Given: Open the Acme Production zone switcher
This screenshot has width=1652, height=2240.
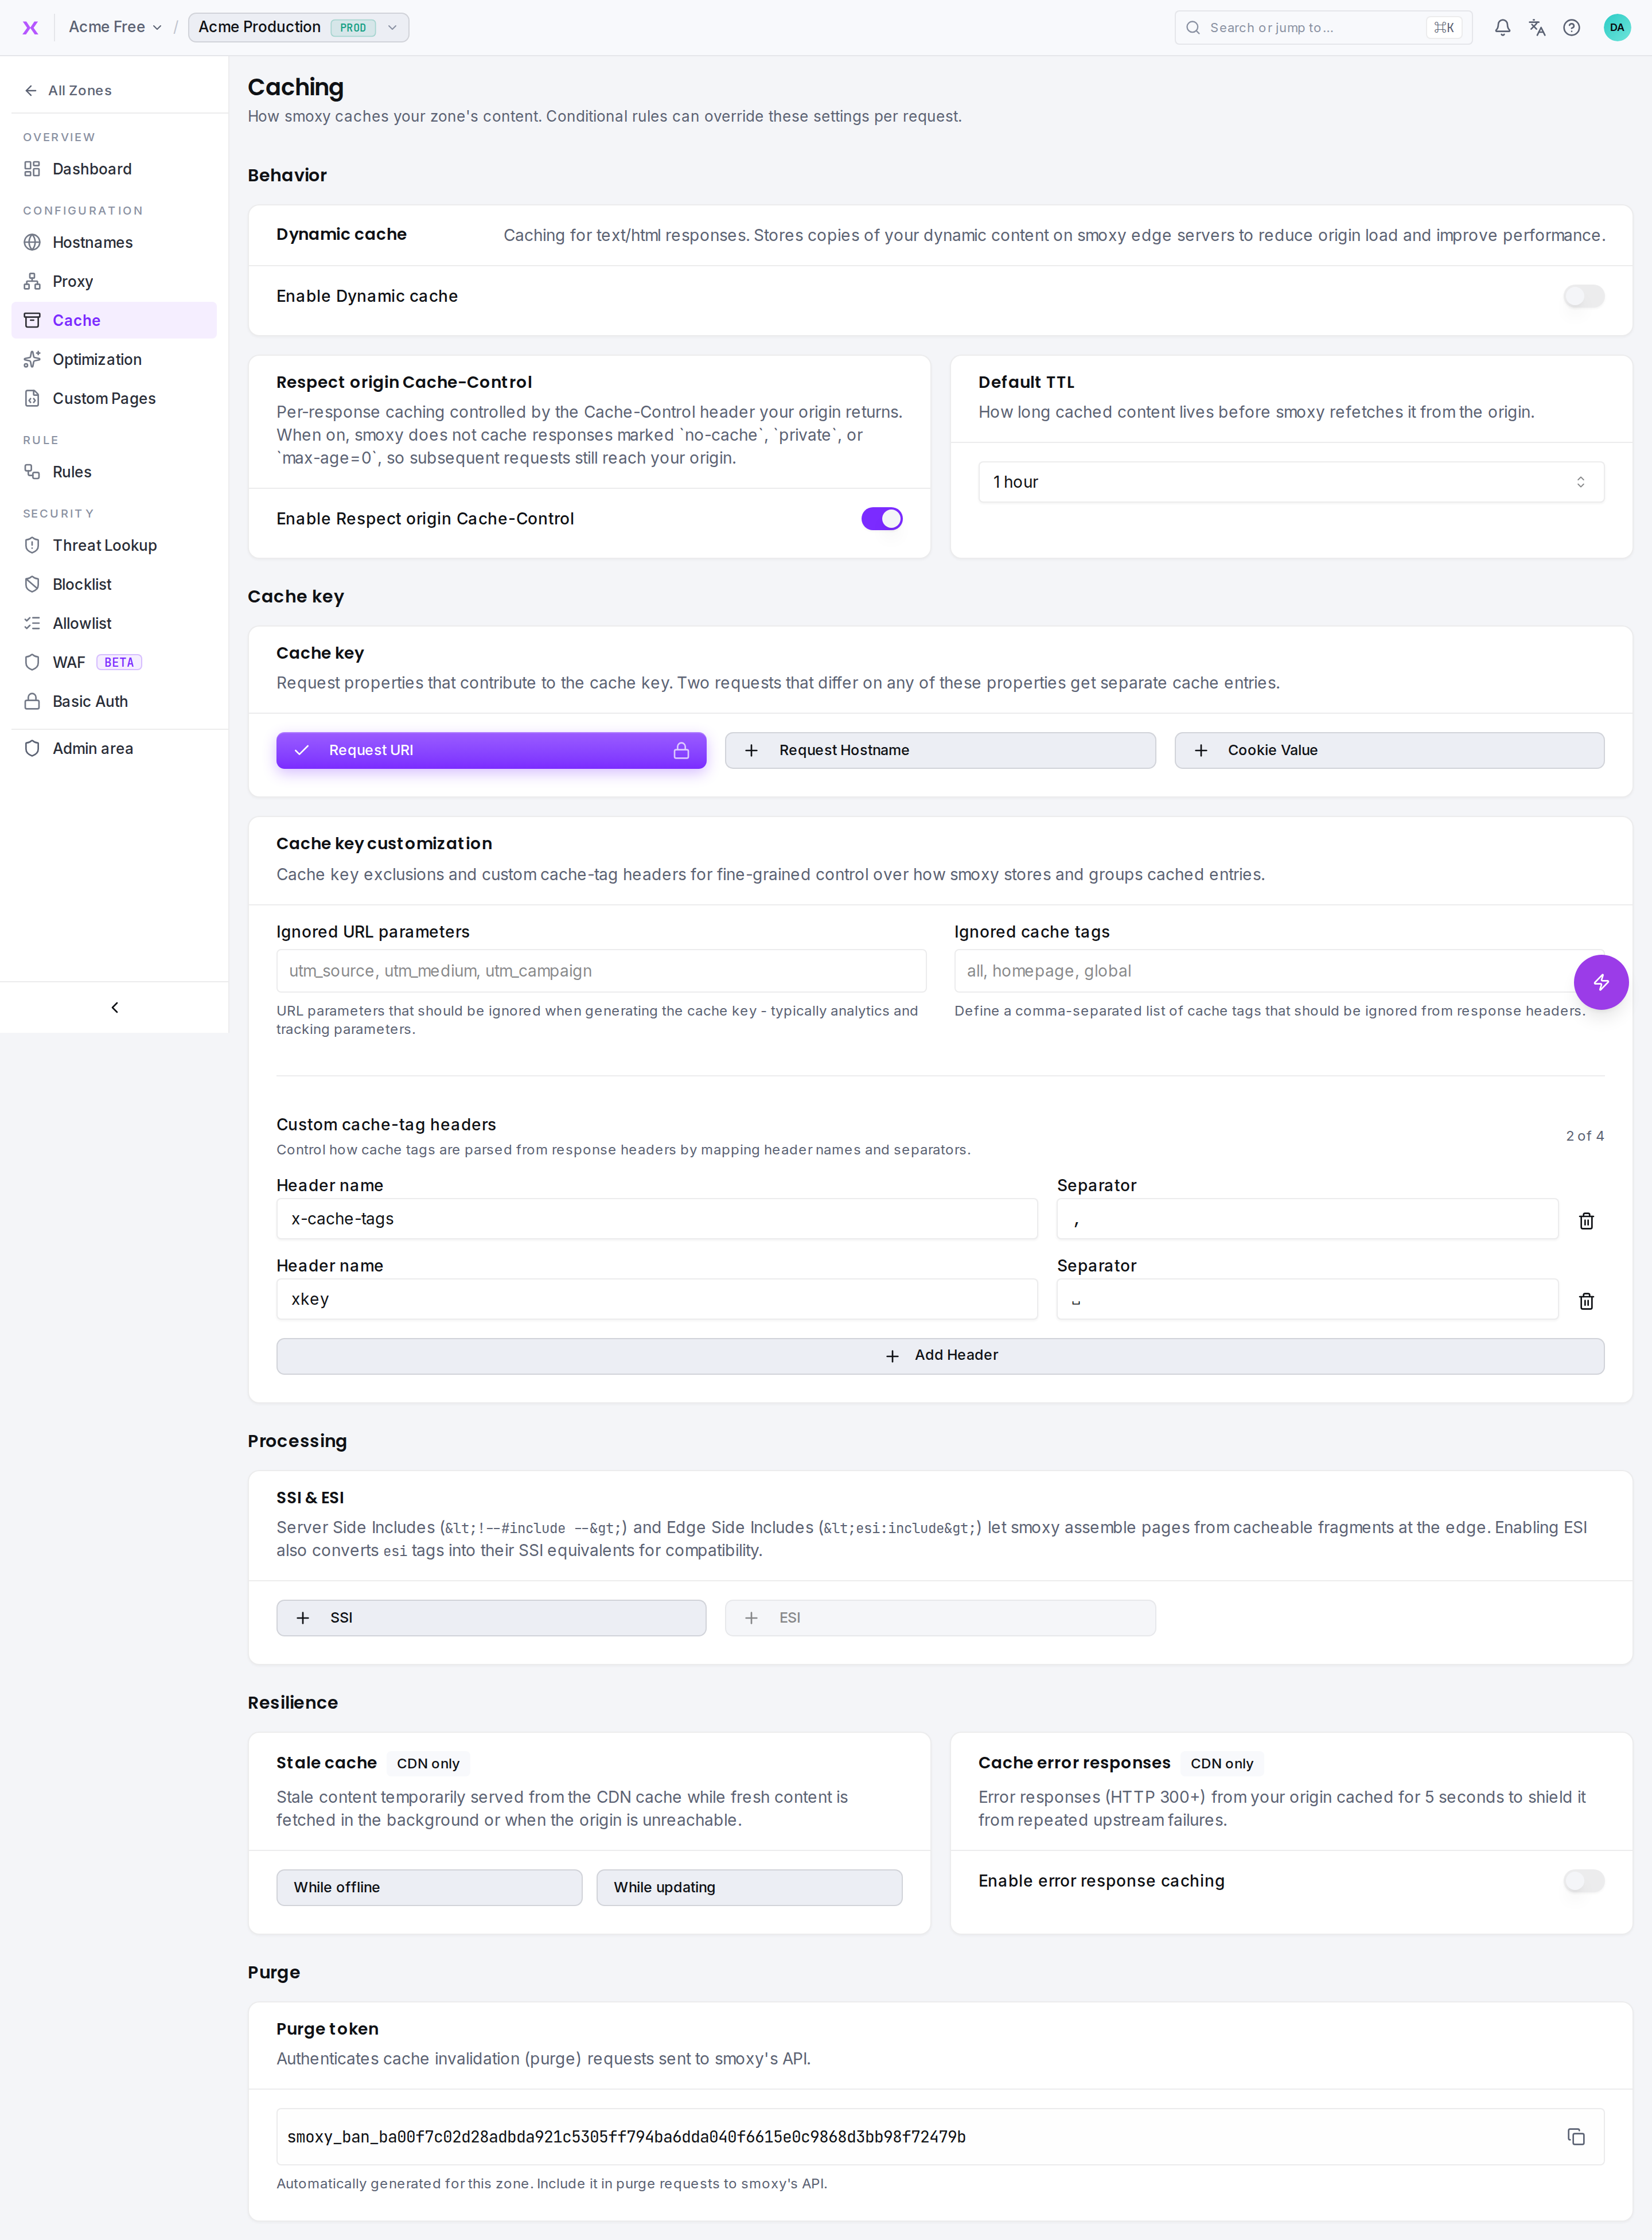Looking at the screenshot, I should pos(298,27).
